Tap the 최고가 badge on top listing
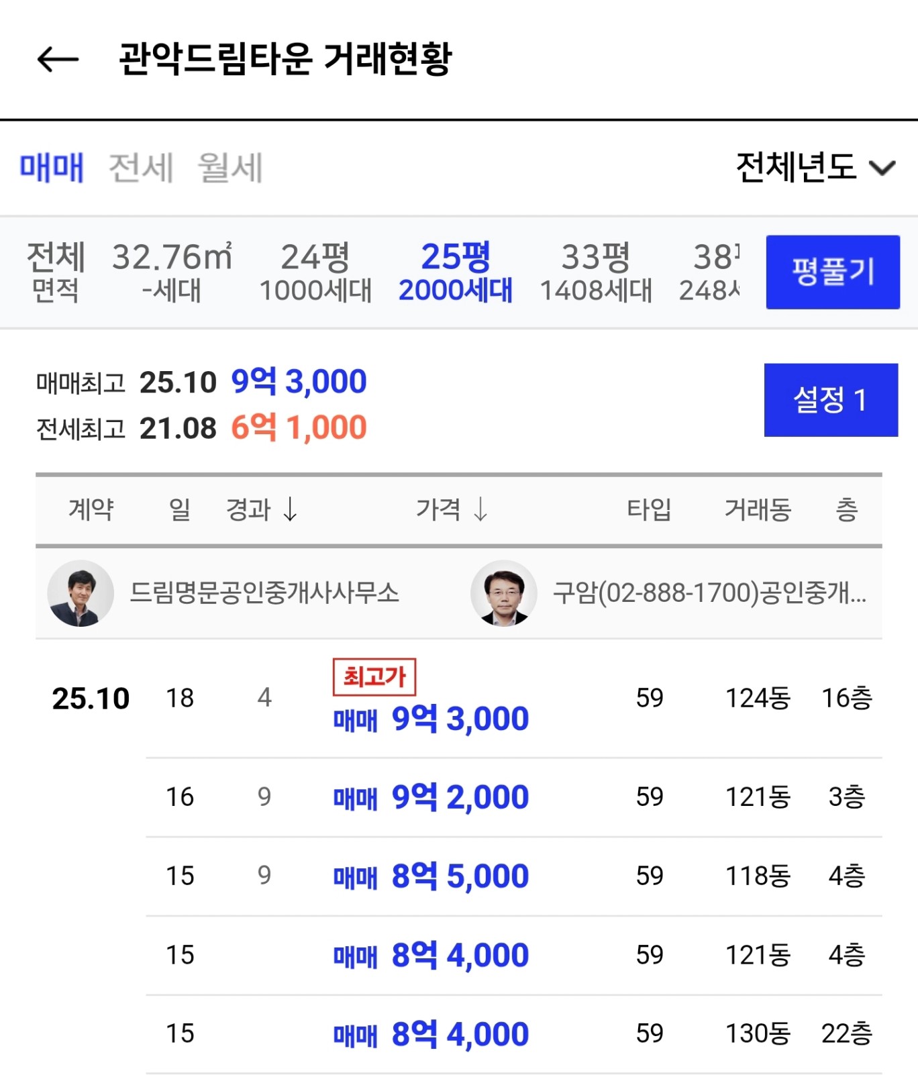Screen dimensions: 918x1075 pyautogui.click(x=374, y=676)
